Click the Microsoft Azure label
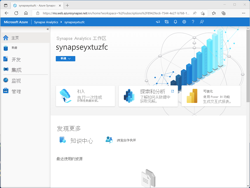Viewport: 250px width, 188px height. pyautogui.click(x=16, y=22)
